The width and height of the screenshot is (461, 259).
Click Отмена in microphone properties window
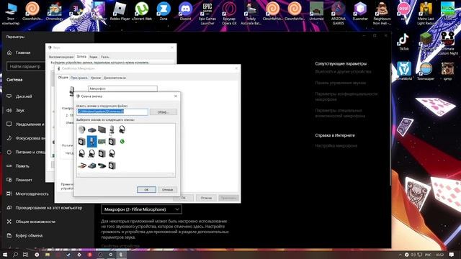pyautogui.click(x=206, y=198)
